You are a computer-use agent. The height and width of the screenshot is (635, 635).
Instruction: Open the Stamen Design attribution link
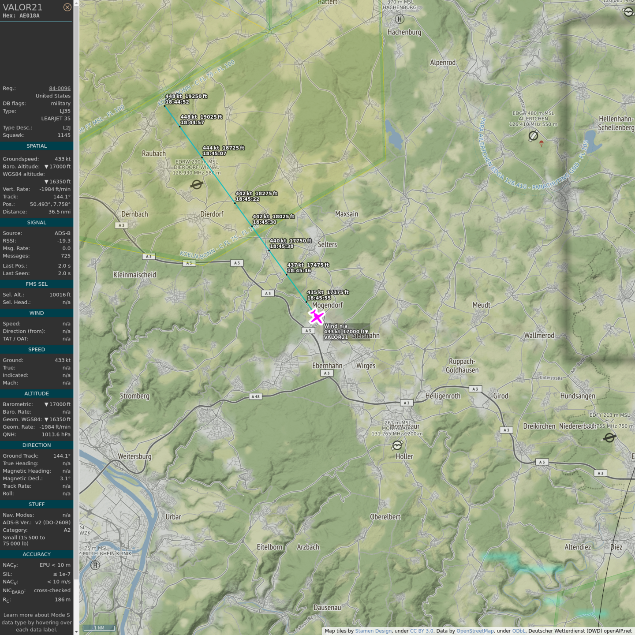(x=373, y=631)
